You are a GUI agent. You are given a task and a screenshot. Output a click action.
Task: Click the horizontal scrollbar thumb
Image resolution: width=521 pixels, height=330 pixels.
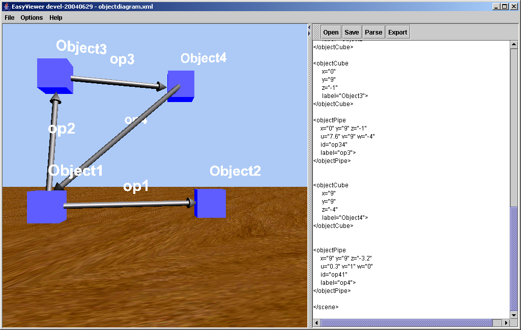(x=407, y=323)
